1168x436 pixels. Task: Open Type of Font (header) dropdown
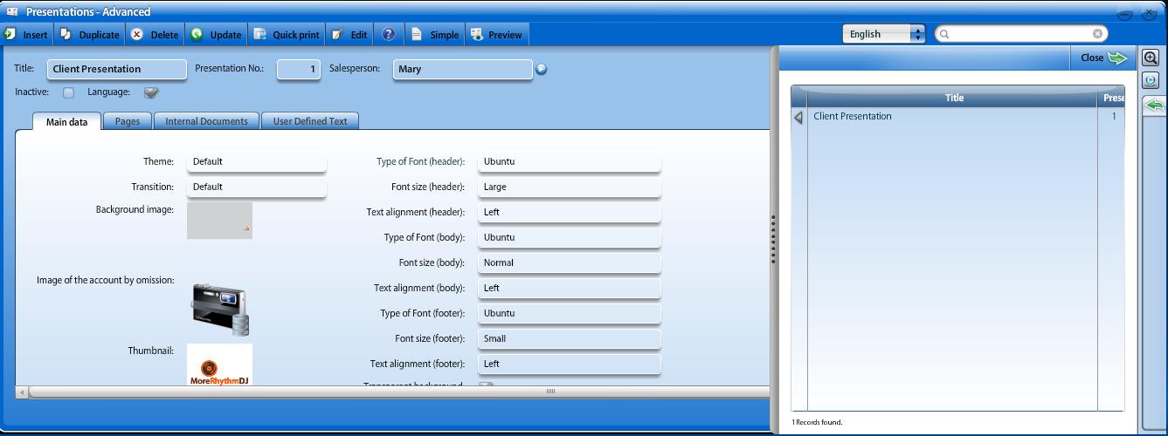(569, 161)
